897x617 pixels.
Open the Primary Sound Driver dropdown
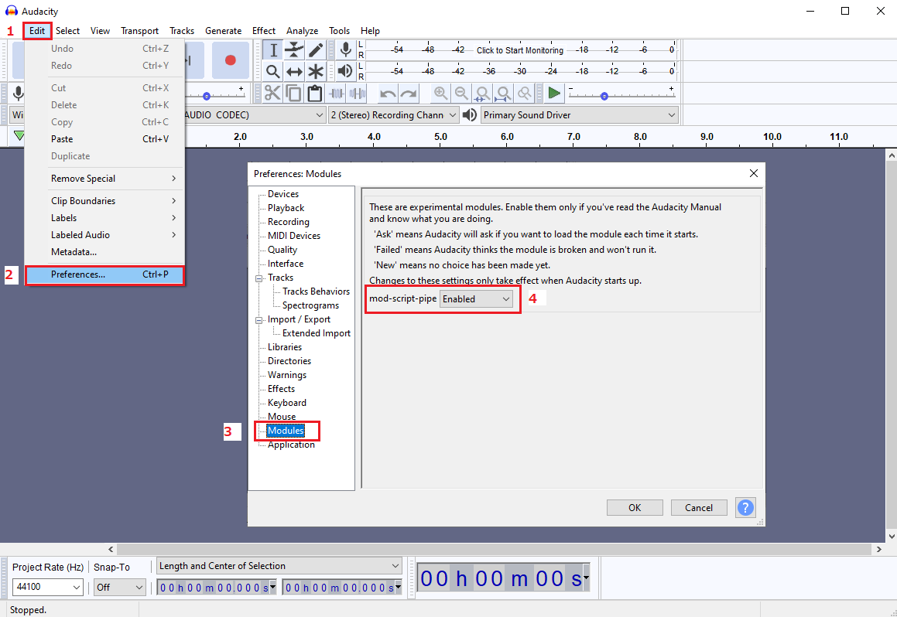(580, 115)
